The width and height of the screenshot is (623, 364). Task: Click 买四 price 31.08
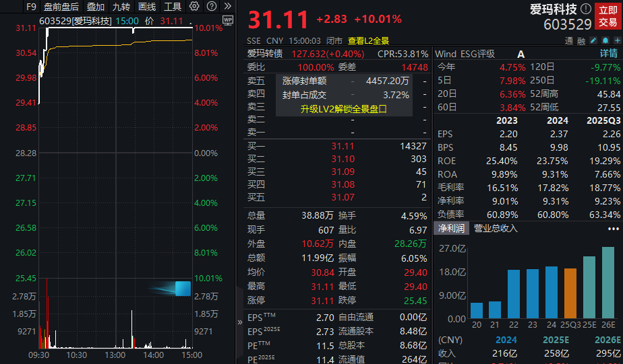pos(343,184)
